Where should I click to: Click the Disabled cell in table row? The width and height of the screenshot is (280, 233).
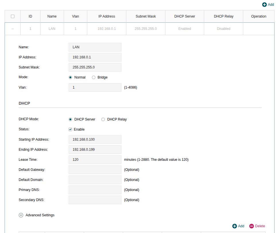pos(224,28)
